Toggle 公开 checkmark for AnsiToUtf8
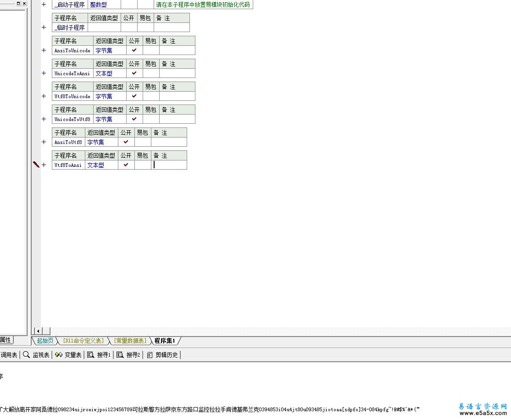 tap(126, 142)
